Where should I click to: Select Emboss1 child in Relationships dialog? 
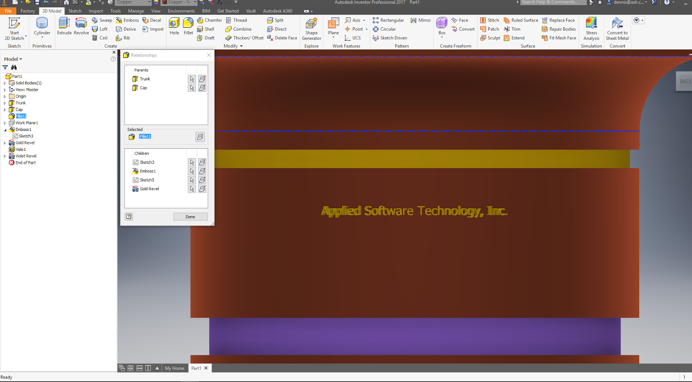(192, 171)
